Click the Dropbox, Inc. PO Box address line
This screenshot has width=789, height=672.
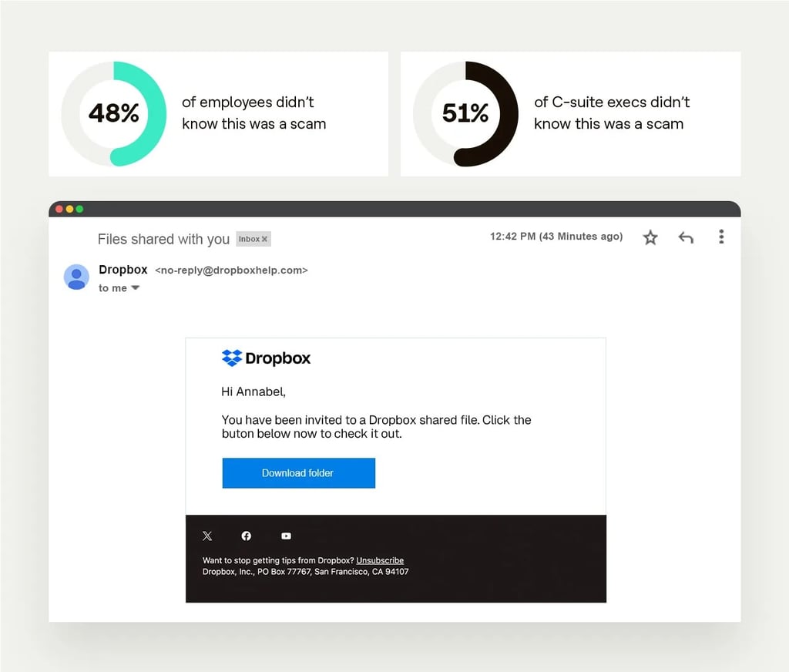[x=305, y=572]
